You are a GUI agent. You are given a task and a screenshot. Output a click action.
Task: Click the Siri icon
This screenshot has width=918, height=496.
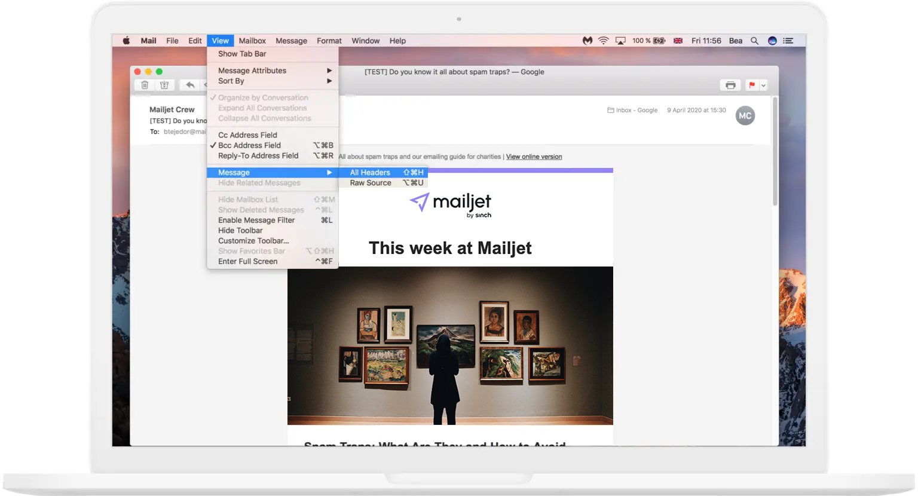pos(772,41)
